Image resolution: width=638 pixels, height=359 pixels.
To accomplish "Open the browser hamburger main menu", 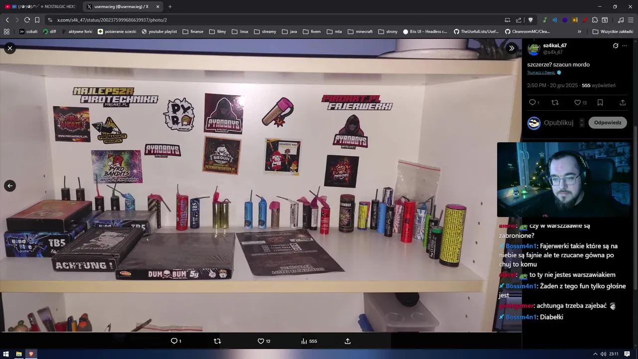I will point(631,20).
